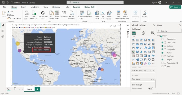
Task: Import an Excel workbook
Action: pos(34,15)
